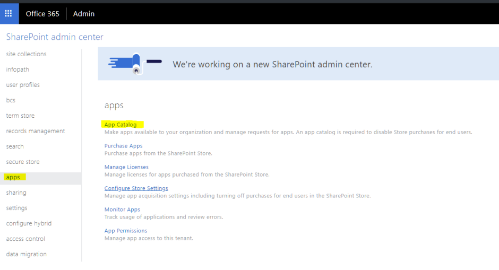Open secure store in the sidebar

[x=23, y=162]
